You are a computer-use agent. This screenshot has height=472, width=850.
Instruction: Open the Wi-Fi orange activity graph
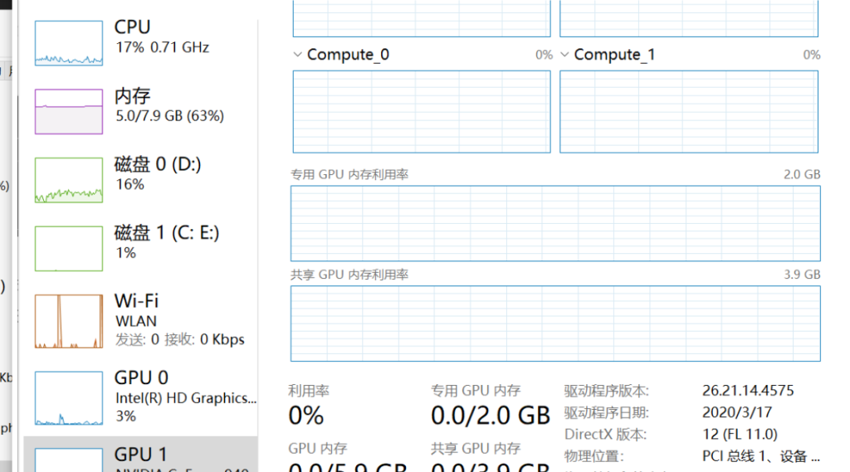tap(69, 321)
